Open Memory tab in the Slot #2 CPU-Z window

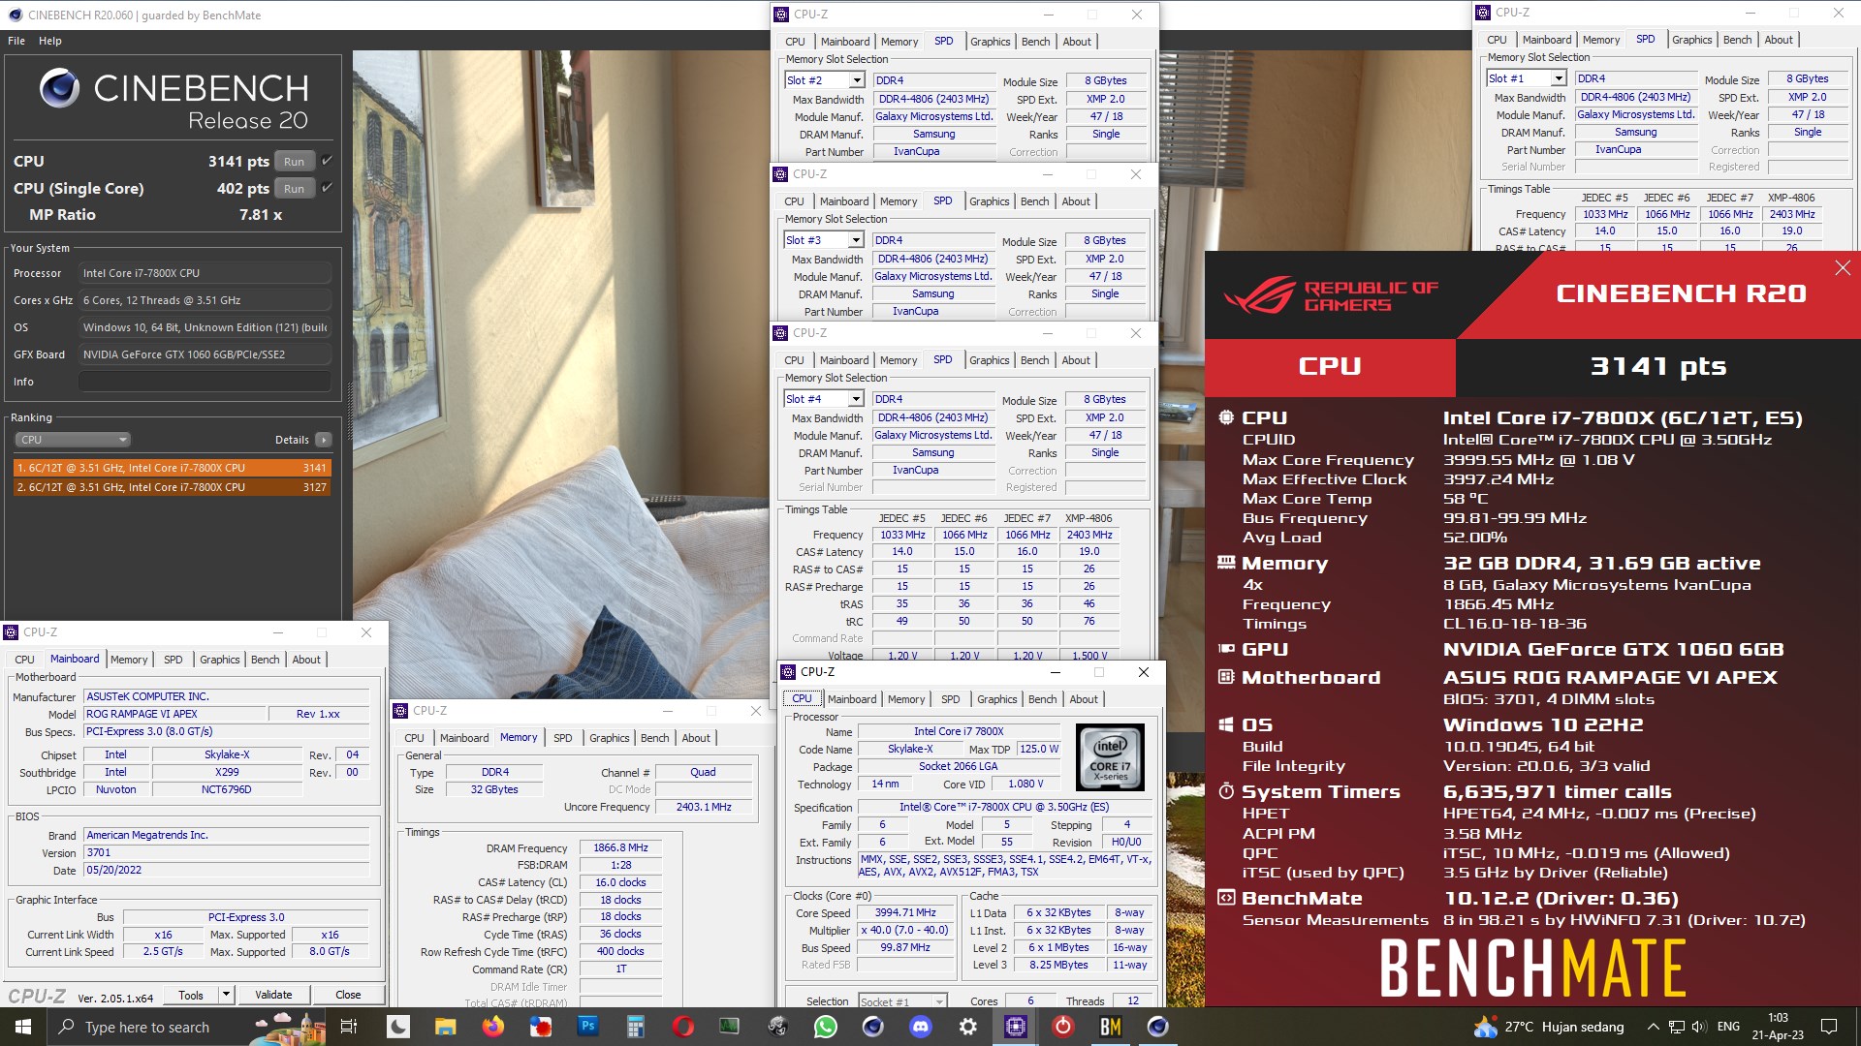pyautogui.click(x=899, y=42)
